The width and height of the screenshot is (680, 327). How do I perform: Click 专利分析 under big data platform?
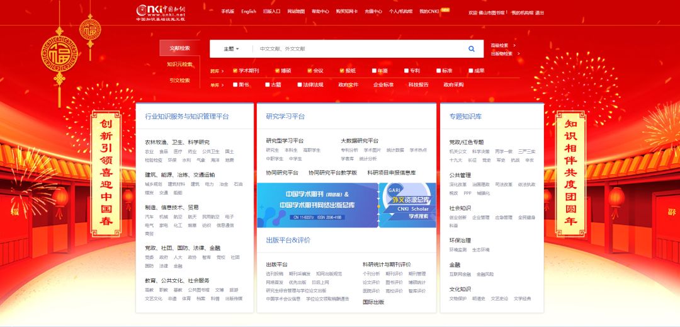point(349,150)
